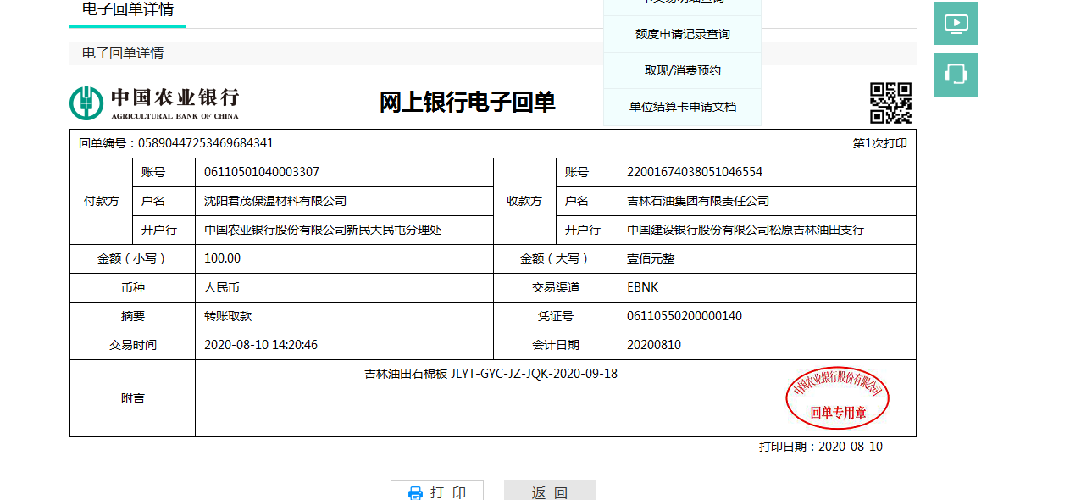The width and height of the screenshot is (1070, 500).
Task: Click payee name 吉林石油集团有限责任公司
Action: [698, 201]
